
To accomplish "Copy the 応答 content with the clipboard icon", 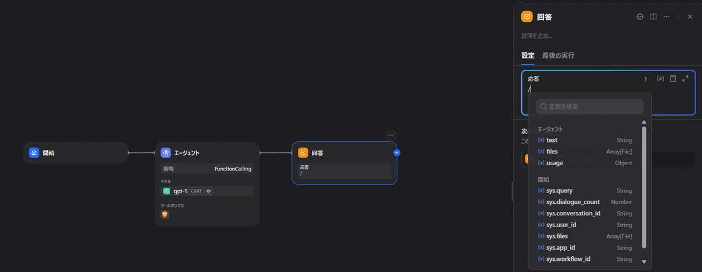I will [x=673, y=79].
